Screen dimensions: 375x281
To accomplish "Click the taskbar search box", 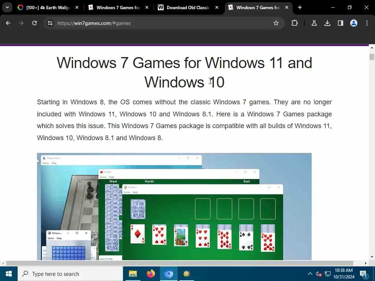I will [70, 274].
